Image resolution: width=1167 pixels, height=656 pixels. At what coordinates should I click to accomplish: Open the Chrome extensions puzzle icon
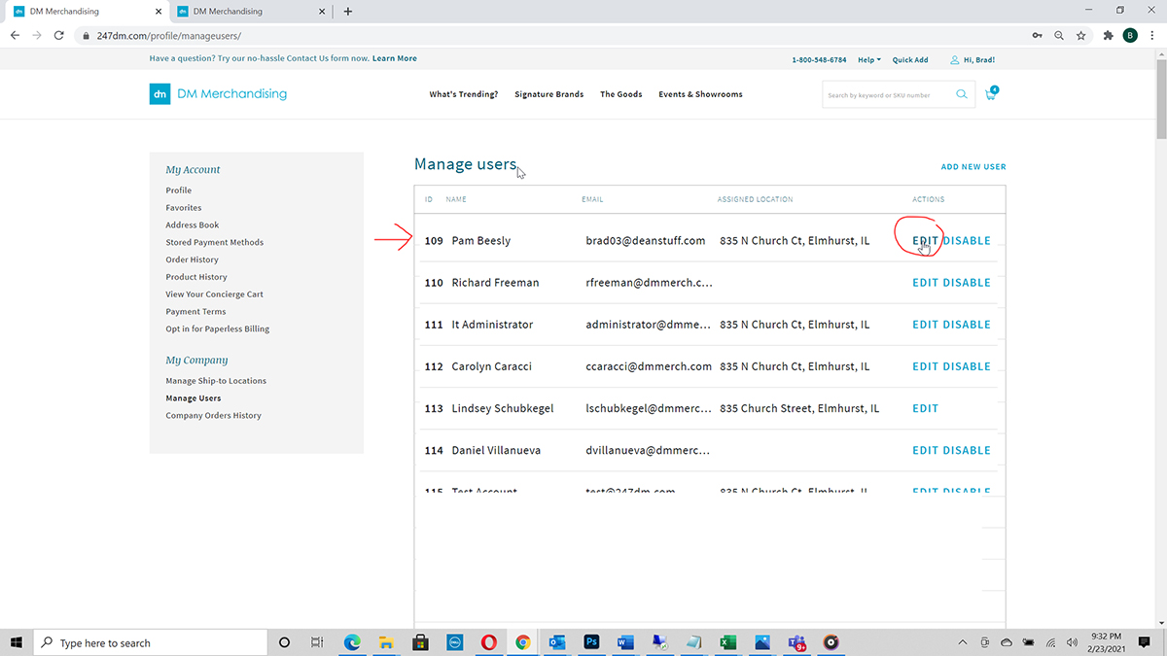(1109, 35)
